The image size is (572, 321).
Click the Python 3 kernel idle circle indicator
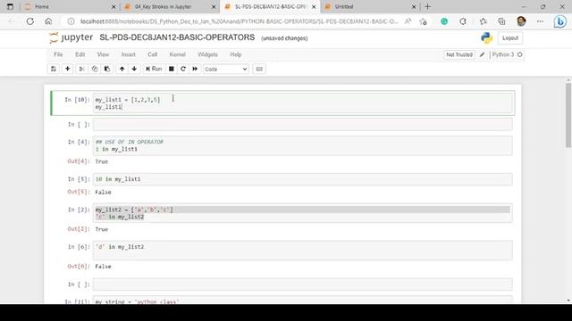click(520, 54)
